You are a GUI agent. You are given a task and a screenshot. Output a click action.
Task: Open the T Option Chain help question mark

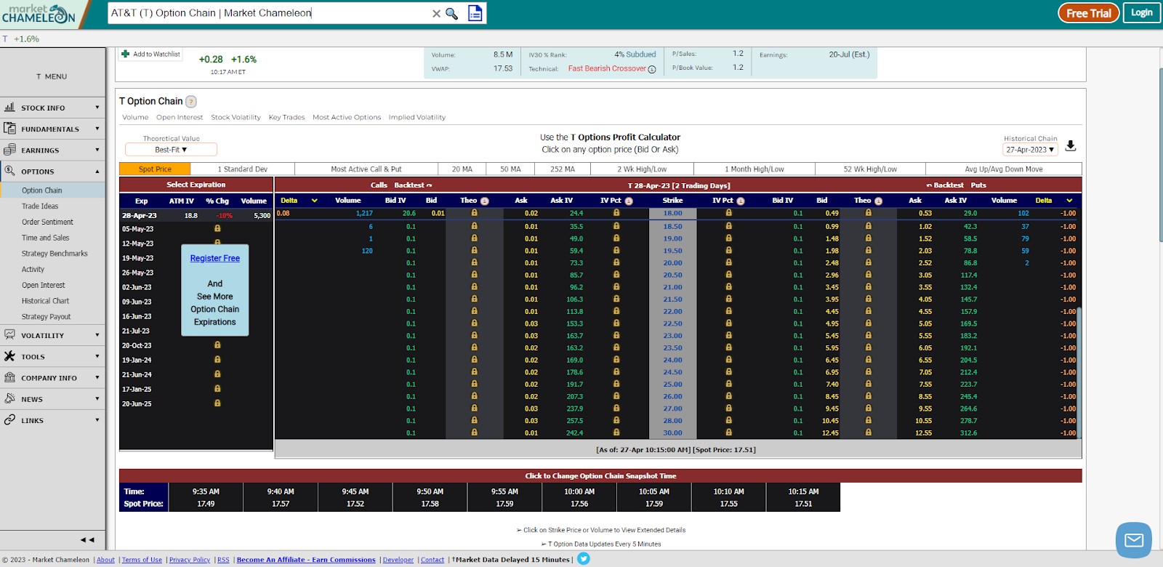pyautogui.click(x=191, y=102)
